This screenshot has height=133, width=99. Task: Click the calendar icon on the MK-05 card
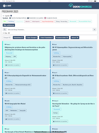coord(6,119)
